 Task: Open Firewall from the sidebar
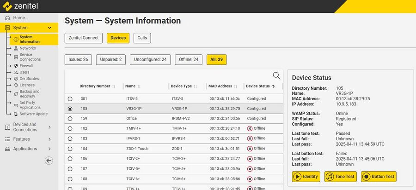(x=26, y=66)
